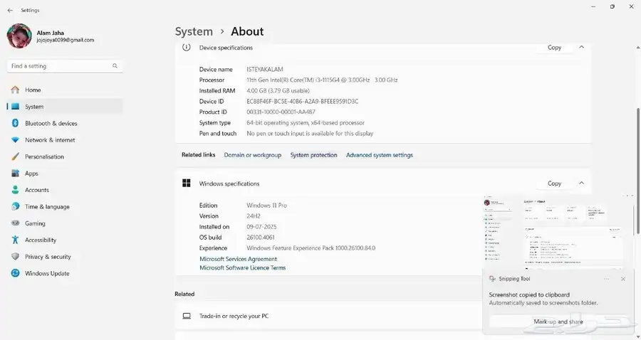The image size is (641, 340).
Task: Click the Network wifi icon
Action: point(15,140)
